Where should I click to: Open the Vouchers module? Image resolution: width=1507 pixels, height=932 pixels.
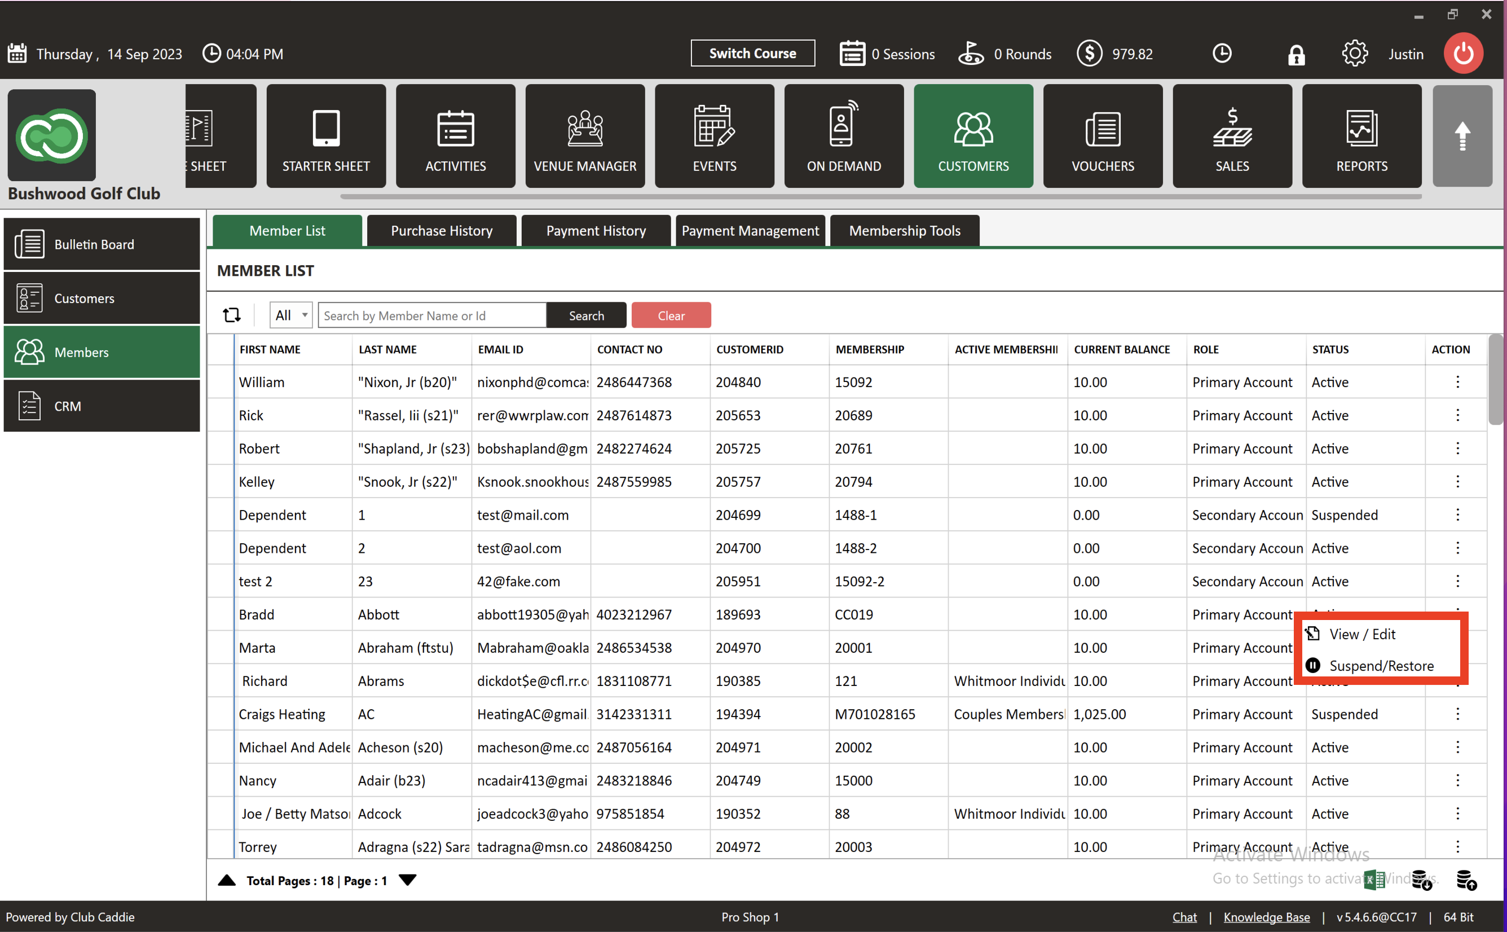pos(1102,136)
